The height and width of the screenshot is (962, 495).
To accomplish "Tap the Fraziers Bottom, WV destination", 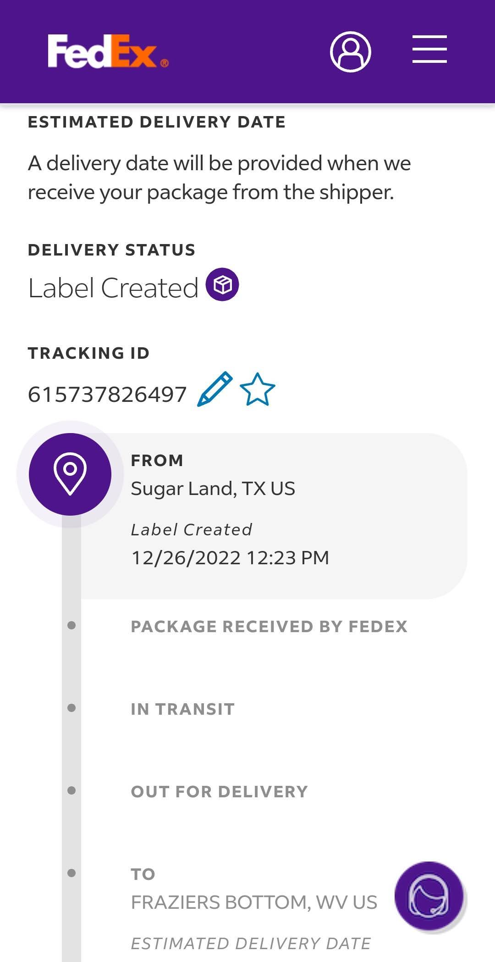I will [x=254, y=902].
